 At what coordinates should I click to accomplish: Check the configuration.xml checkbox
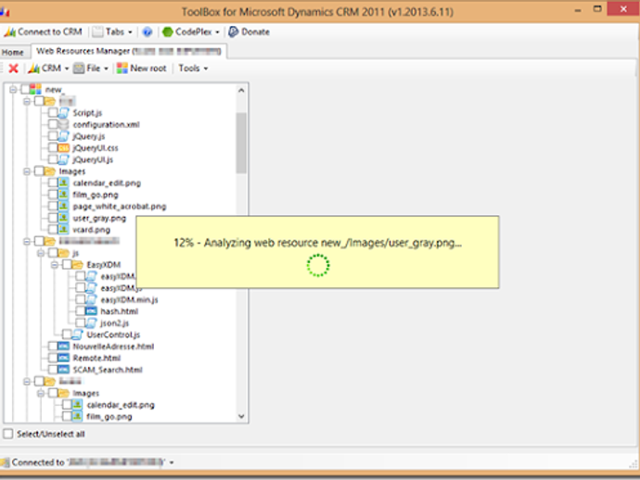click(x=53, y=124)
